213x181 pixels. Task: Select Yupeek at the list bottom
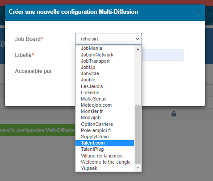[x=104, y=168]
